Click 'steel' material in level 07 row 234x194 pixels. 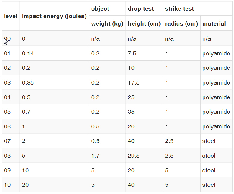tap(209, 141)
